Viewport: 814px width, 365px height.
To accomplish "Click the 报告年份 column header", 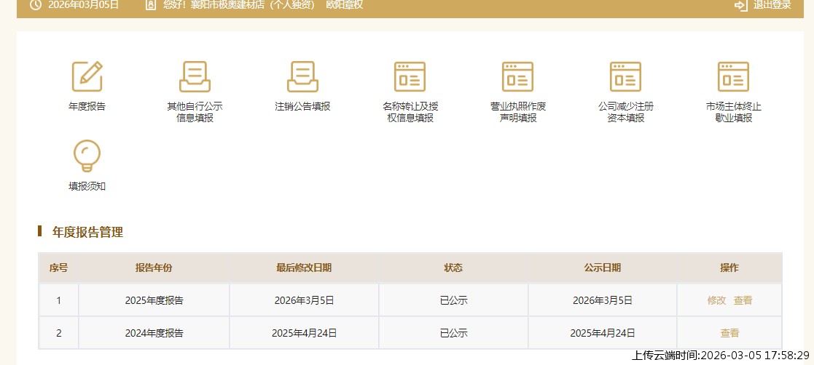I will tap(154, 268).
